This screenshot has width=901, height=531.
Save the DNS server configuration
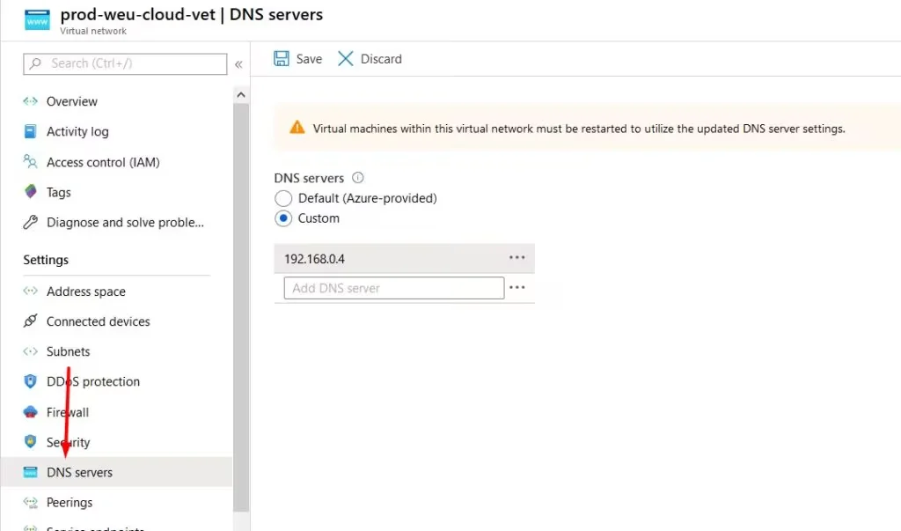[x=297, y=58]
